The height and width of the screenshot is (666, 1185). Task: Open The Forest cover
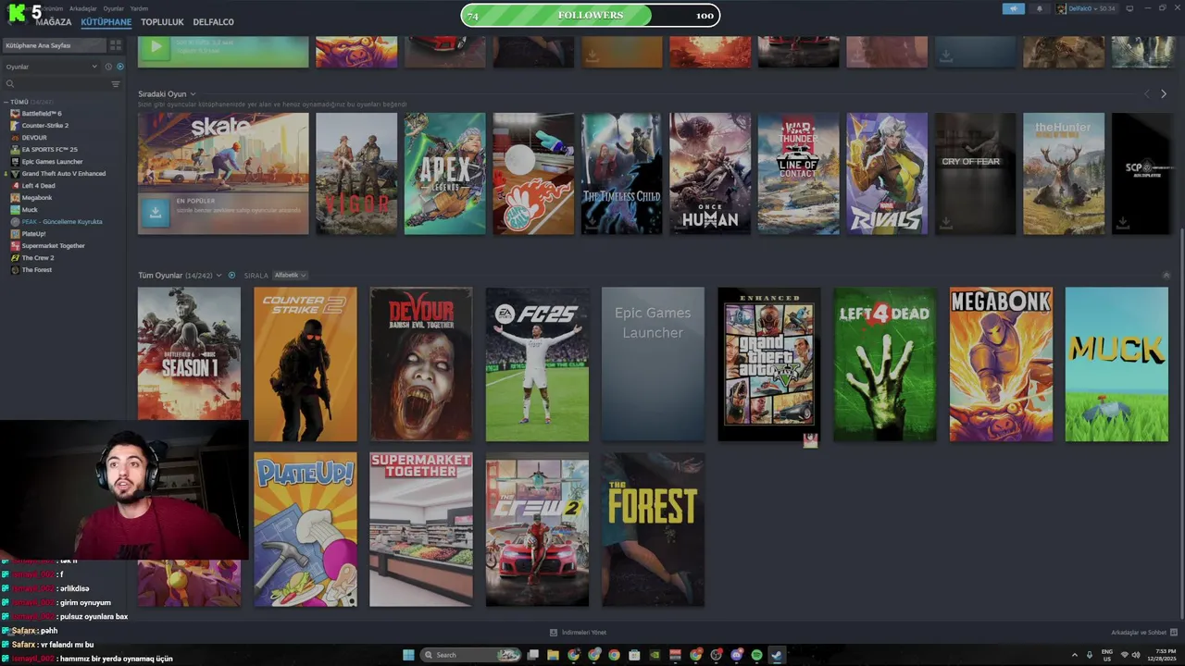[653, 529]
